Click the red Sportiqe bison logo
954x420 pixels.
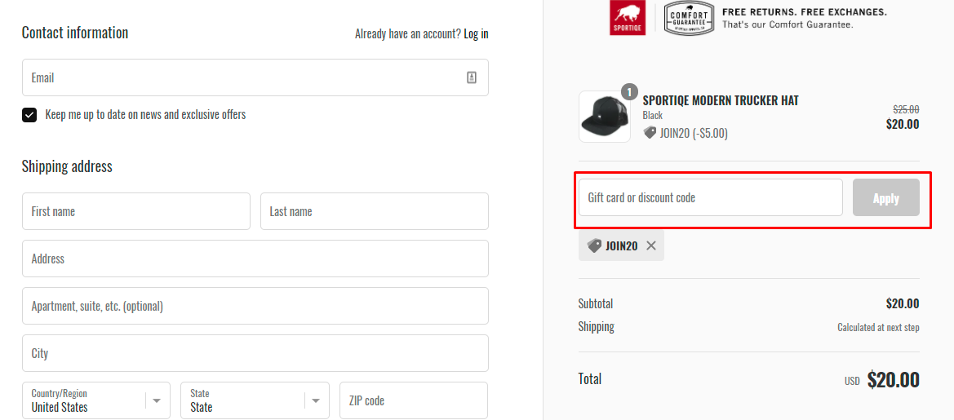(628, 18)
